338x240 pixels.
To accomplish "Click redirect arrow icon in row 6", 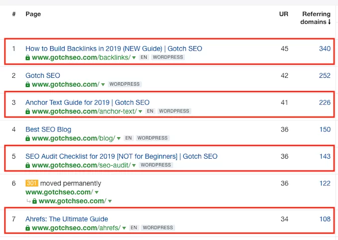I will point(28,201).
